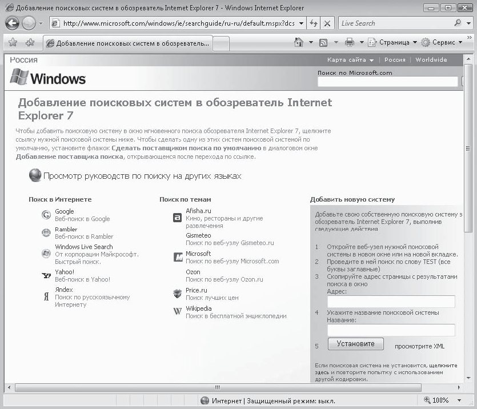Click the globe icon beside Просмотр руководств
The image size is (477, 409).
(x=35, y=175)
